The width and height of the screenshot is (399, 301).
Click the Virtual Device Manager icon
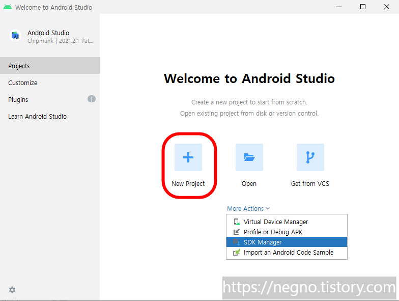point(237,222)
